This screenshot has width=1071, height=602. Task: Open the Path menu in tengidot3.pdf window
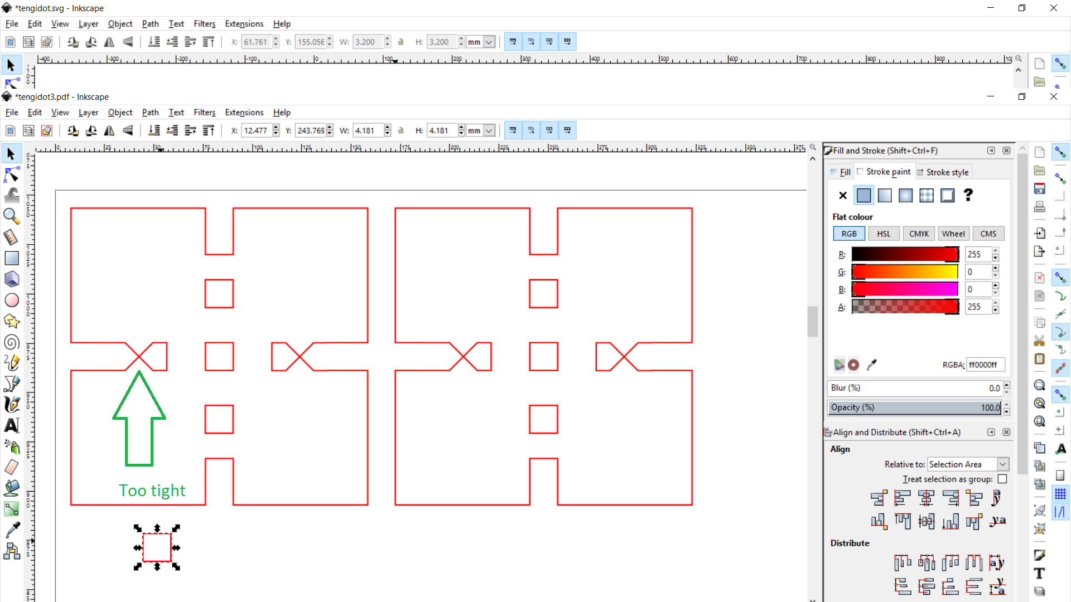tap(150, 112)
